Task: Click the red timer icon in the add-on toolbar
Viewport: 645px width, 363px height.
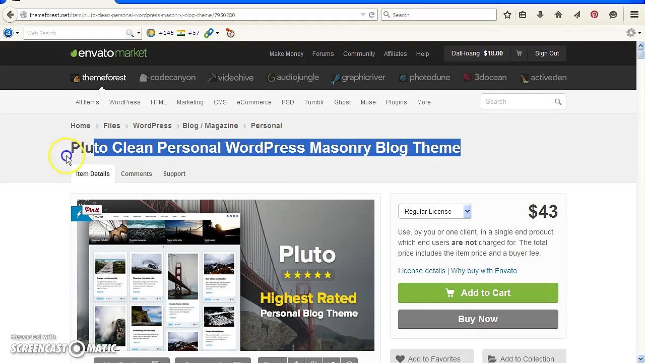Action: click(x=230, y=33)
